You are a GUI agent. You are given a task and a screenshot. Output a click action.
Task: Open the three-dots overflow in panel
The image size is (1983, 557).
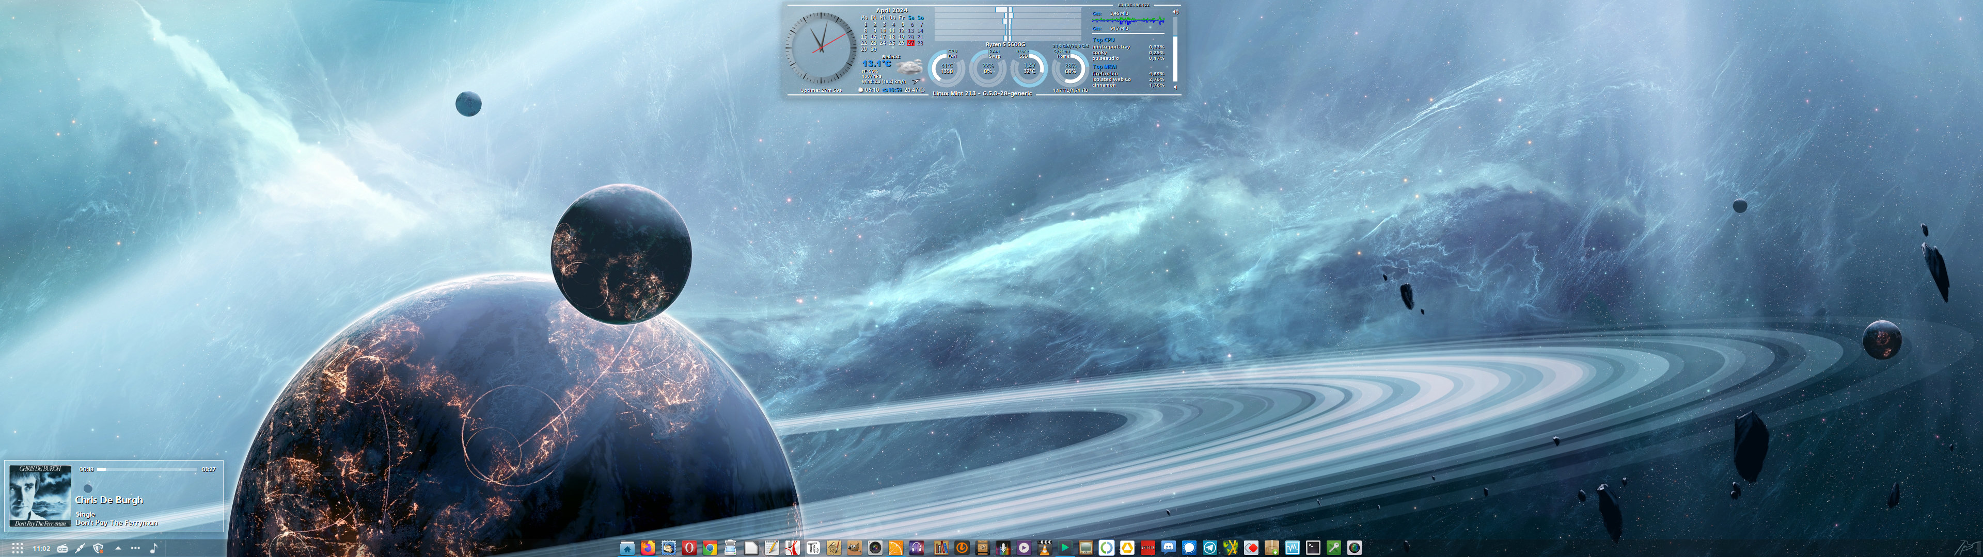coord(135,548)
